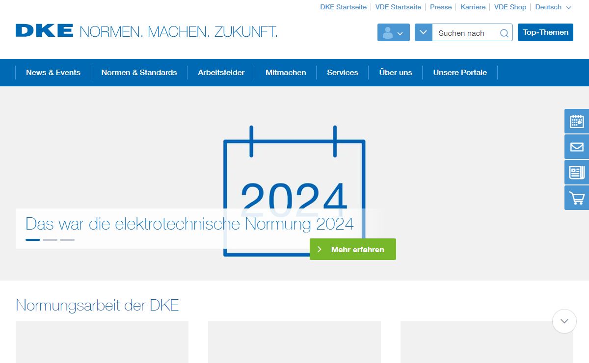Click the NORMEN. MACHEN. ZUKUNFT. slogan
The width and height of the screenshot is (589, 363).
[x=178, y=32]
